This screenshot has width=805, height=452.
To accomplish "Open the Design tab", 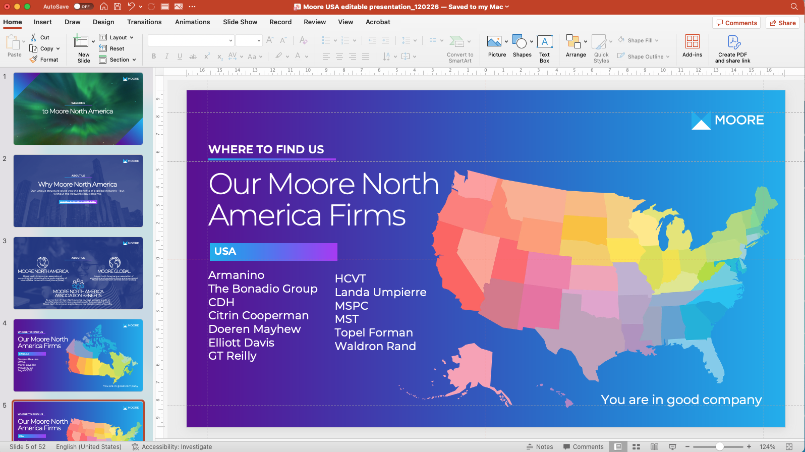I will coord(103,22).
